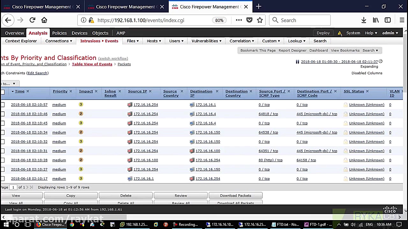Open the admin user dropdown

pos(390,33)
